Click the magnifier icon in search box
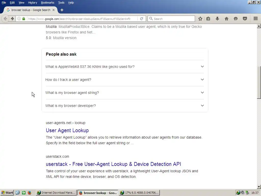Viewport: 261px width, 196px height. pyautogui.click(x=151, y=19)
